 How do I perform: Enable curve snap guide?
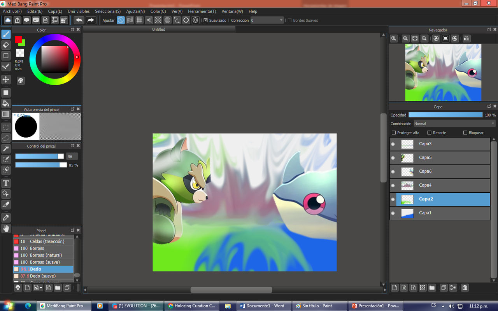click(x=177, y=20)
